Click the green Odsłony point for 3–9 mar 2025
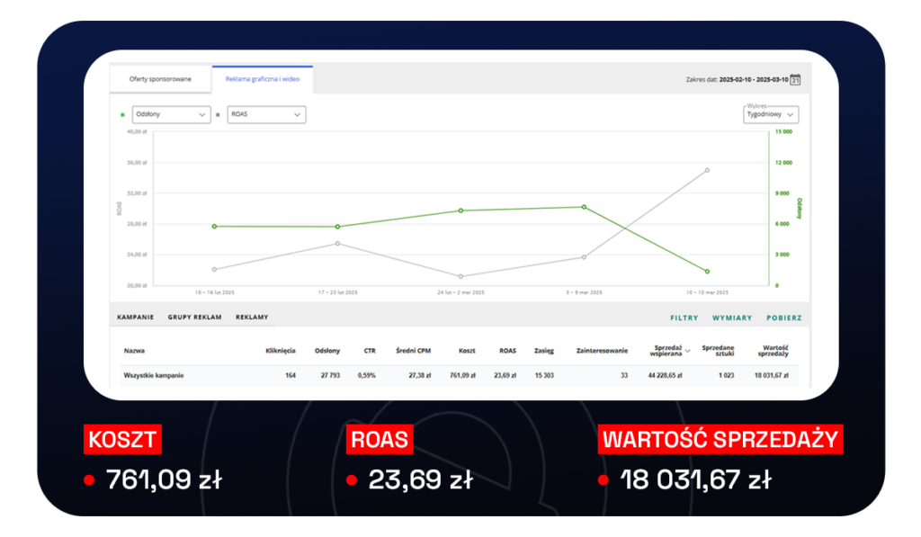921x537 pixels. [x=584, y=207]
